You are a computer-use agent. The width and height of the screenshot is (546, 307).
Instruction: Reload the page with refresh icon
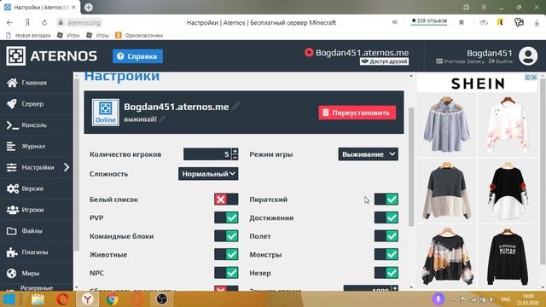pos(44,23)
